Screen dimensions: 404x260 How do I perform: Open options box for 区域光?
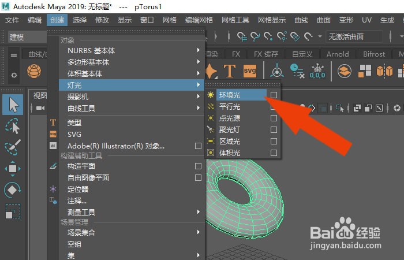[x=274, y=141]
